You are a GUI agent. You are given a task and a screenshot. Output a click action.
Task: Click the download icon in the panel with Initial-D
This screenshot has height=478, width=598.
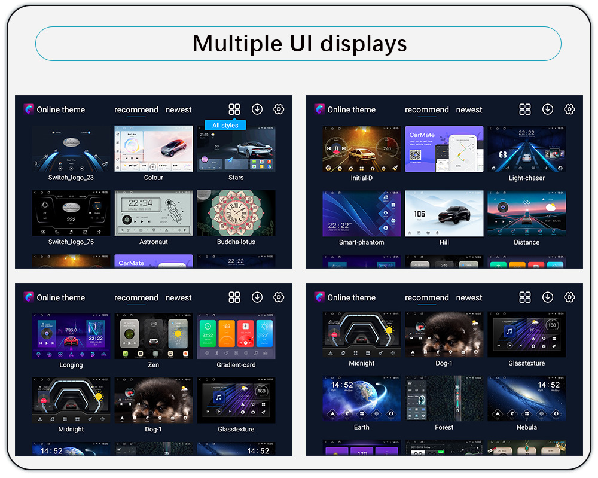[x=548, y=109]
